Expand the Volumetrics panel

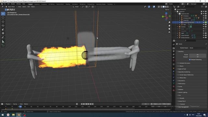pos(177,81)
